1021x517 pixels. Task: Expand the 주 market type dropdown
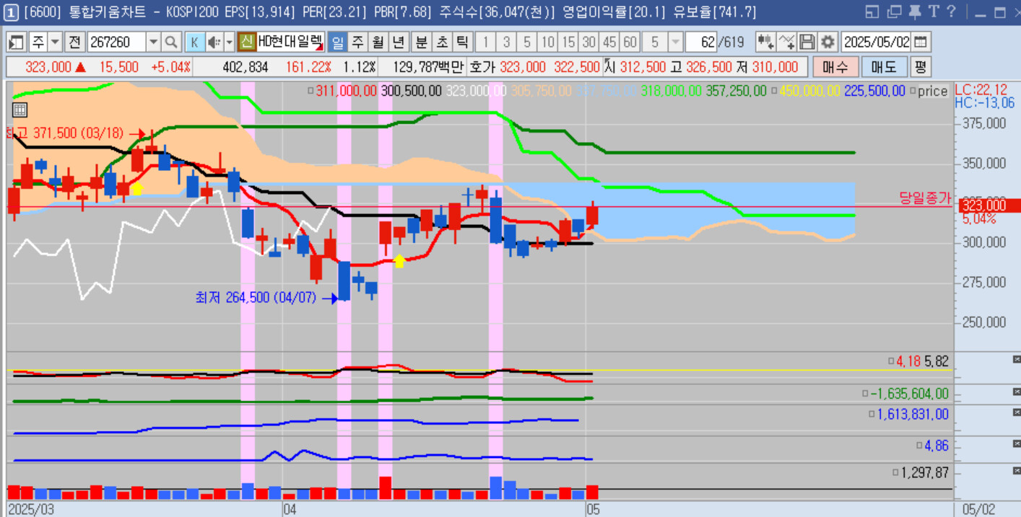(55, 43)
